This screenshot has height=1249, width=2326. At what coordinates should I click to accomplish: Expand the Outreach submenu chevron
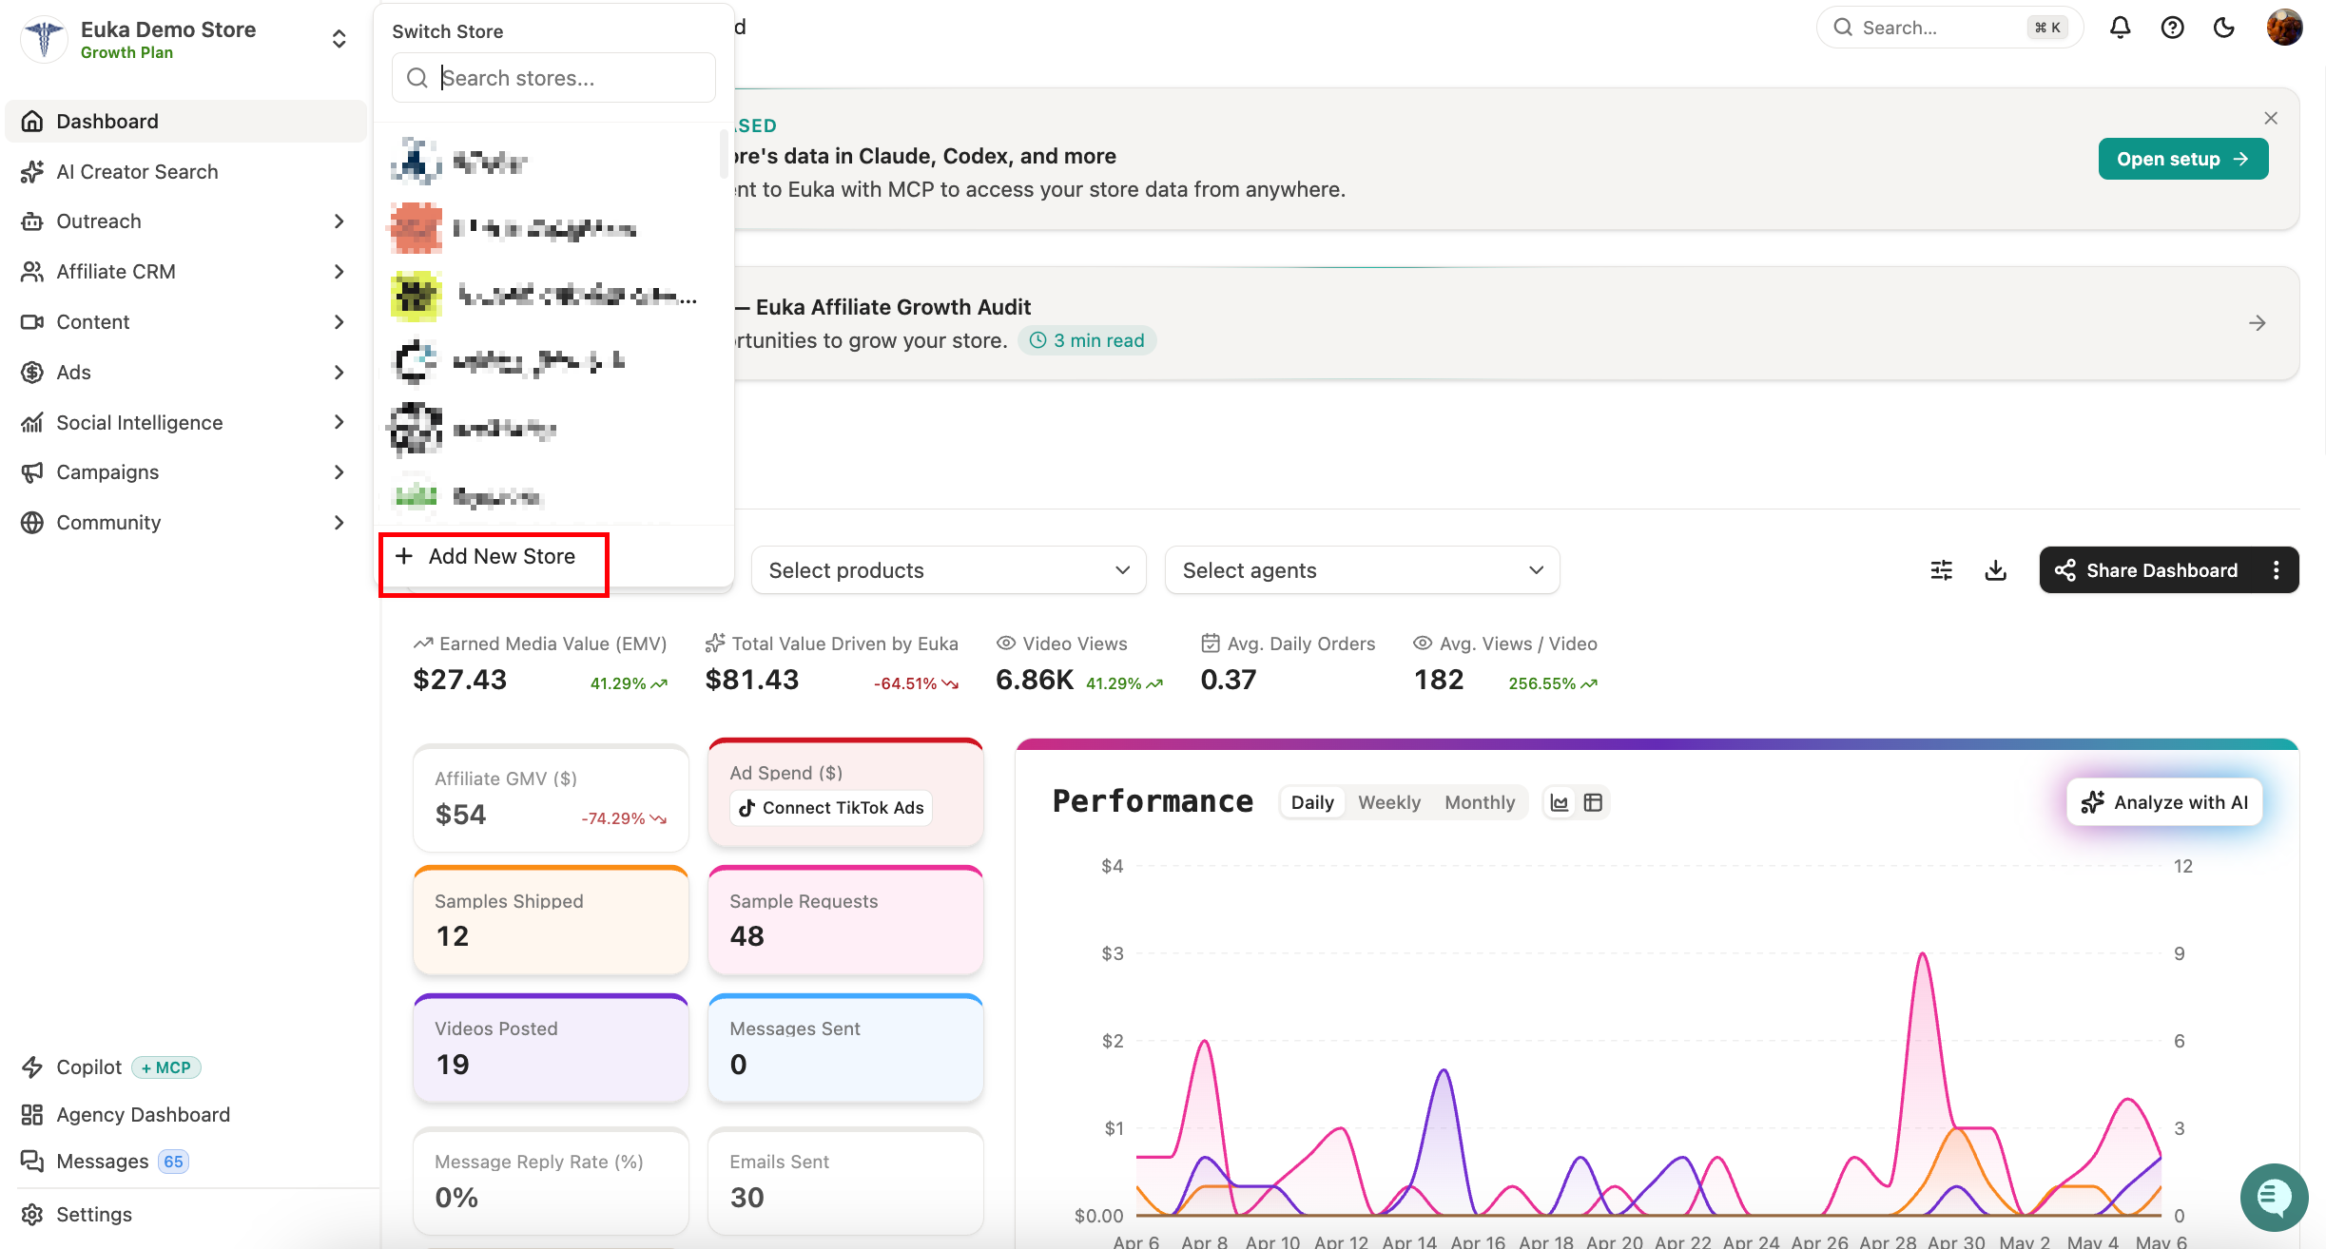click(x=339, y=221)
